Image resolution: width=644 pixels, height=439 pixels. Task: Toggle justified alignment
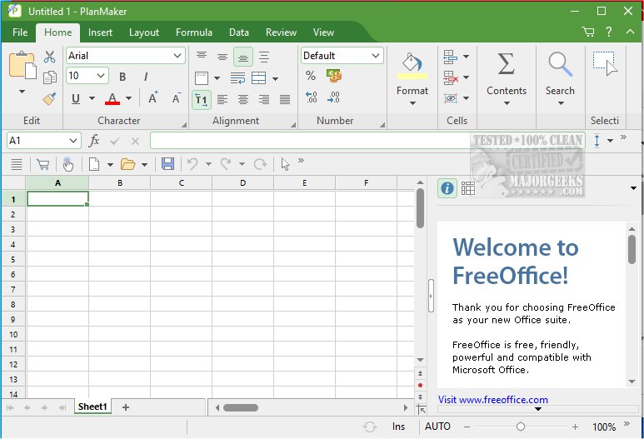click(285, 99)
